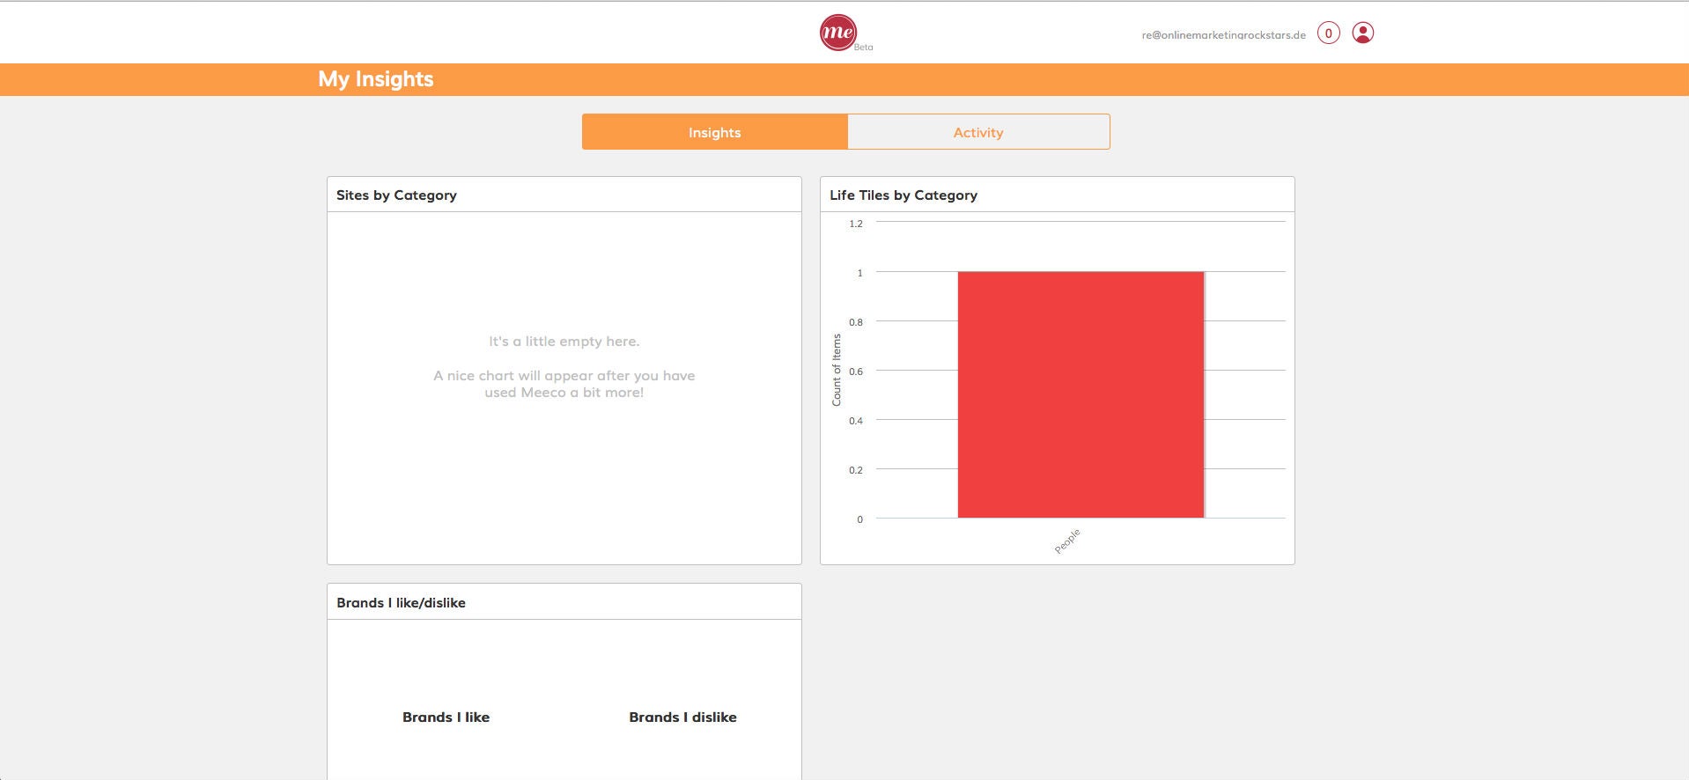Click the 'It's a little empty here' message

[x=564, y=342]
